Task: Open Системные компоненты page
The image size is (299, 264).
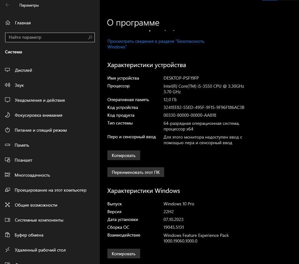Action: [50, 220]
